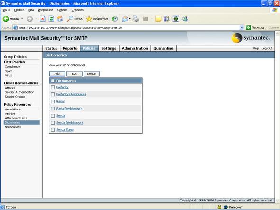This screenshot has height=210, width=280.
Task: Check the Sexual (Ambiguous) checkbox
Action: [x=53, y=123]
